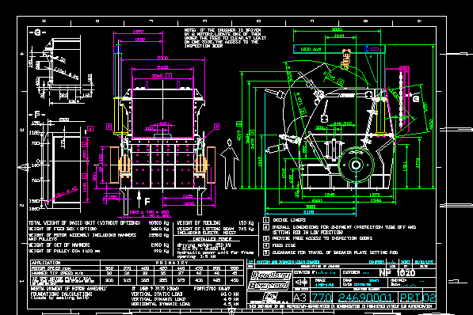This screenshot has width=473, height=315.
Task: Select the APPLICATION table header cell
Action: click(x=65, y=263)
